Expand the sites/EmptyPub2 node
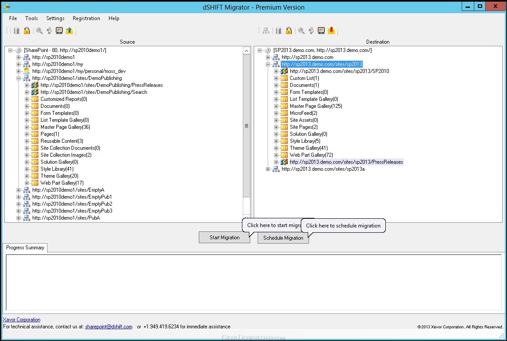 pos(18,204)
